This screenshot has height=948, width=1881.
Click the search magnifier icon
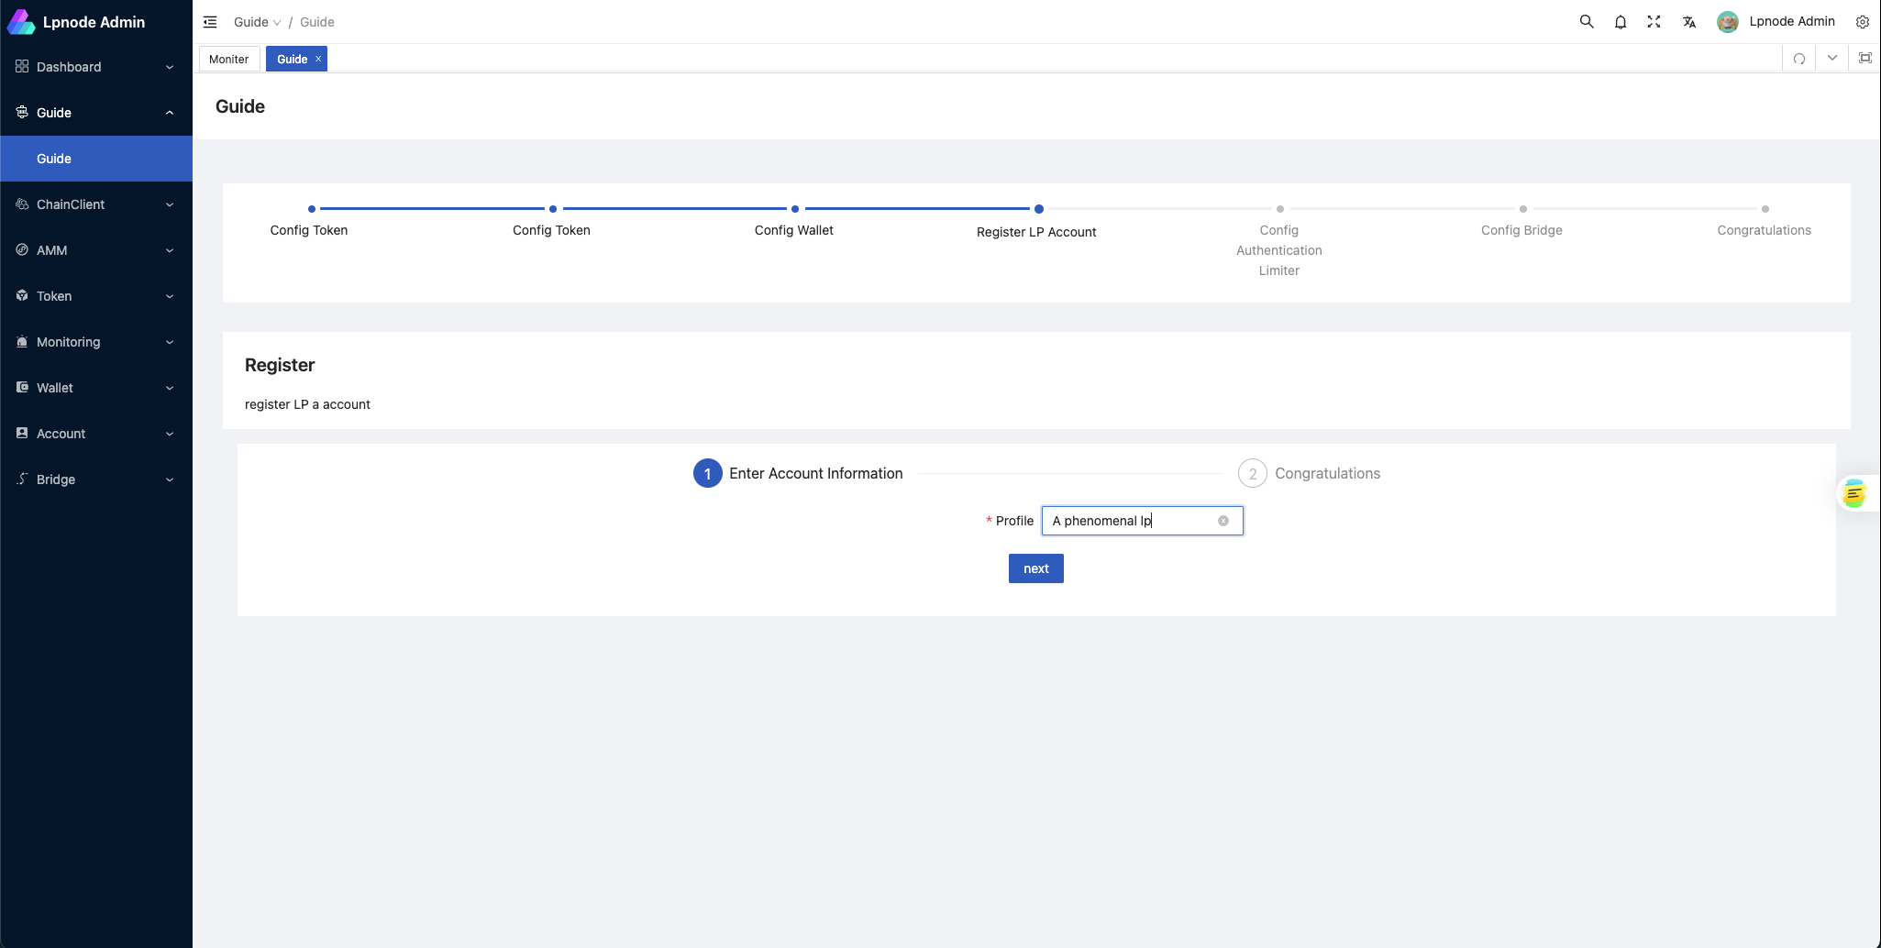1586,22
